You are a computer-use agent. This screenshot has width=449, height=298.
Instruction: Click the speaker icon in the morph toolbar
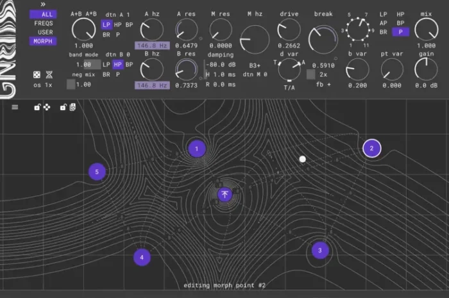[x=72, y=107]
